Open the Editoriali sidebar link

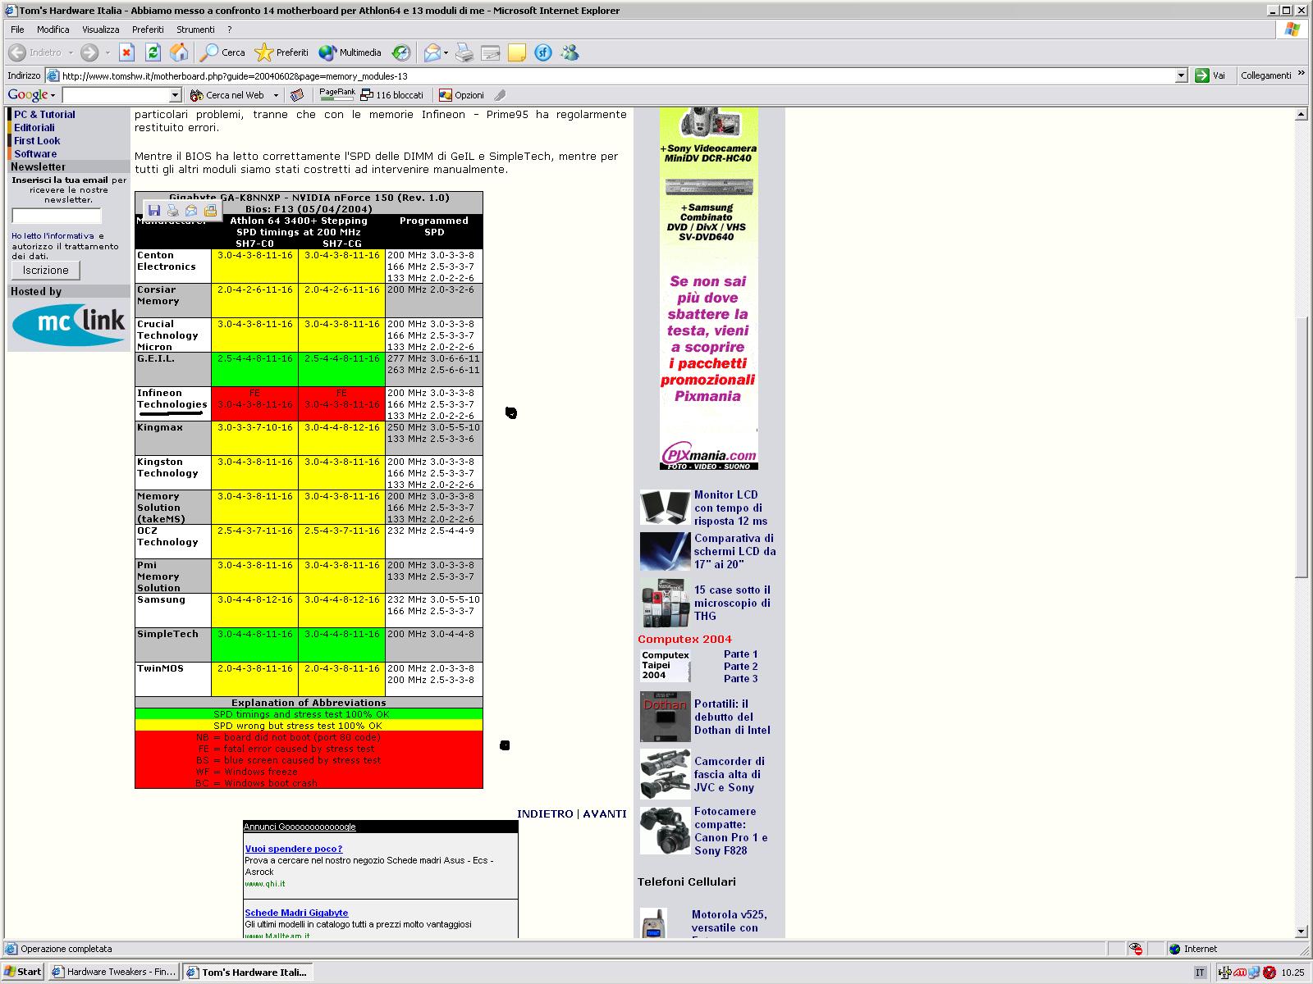point(34,128)
